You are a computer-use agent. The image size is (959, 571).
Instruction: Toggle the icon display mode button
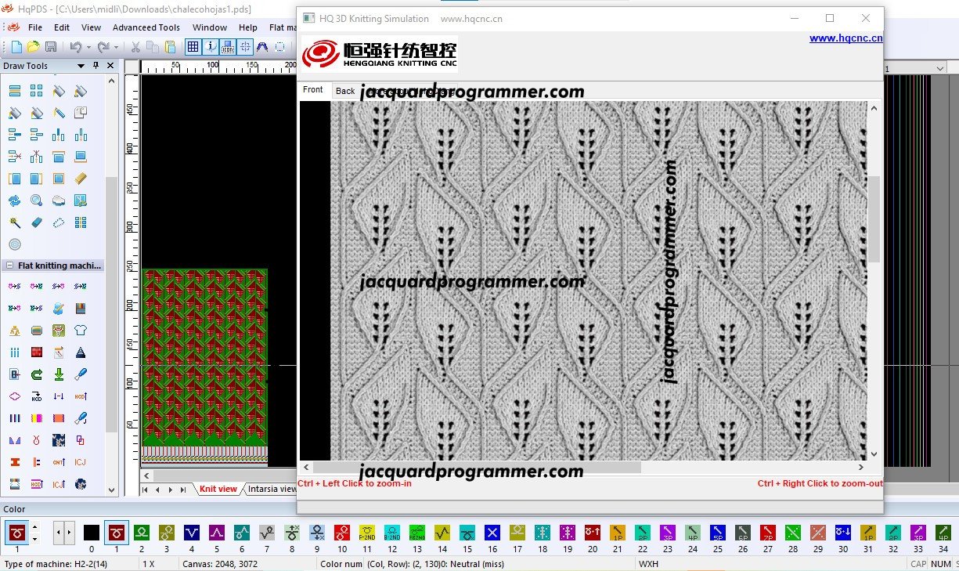(x=228, y=47)
